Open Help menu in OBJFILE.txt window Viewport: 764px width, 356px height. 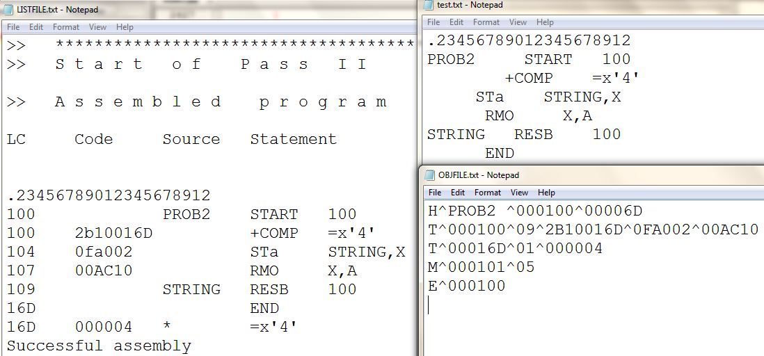547,193
